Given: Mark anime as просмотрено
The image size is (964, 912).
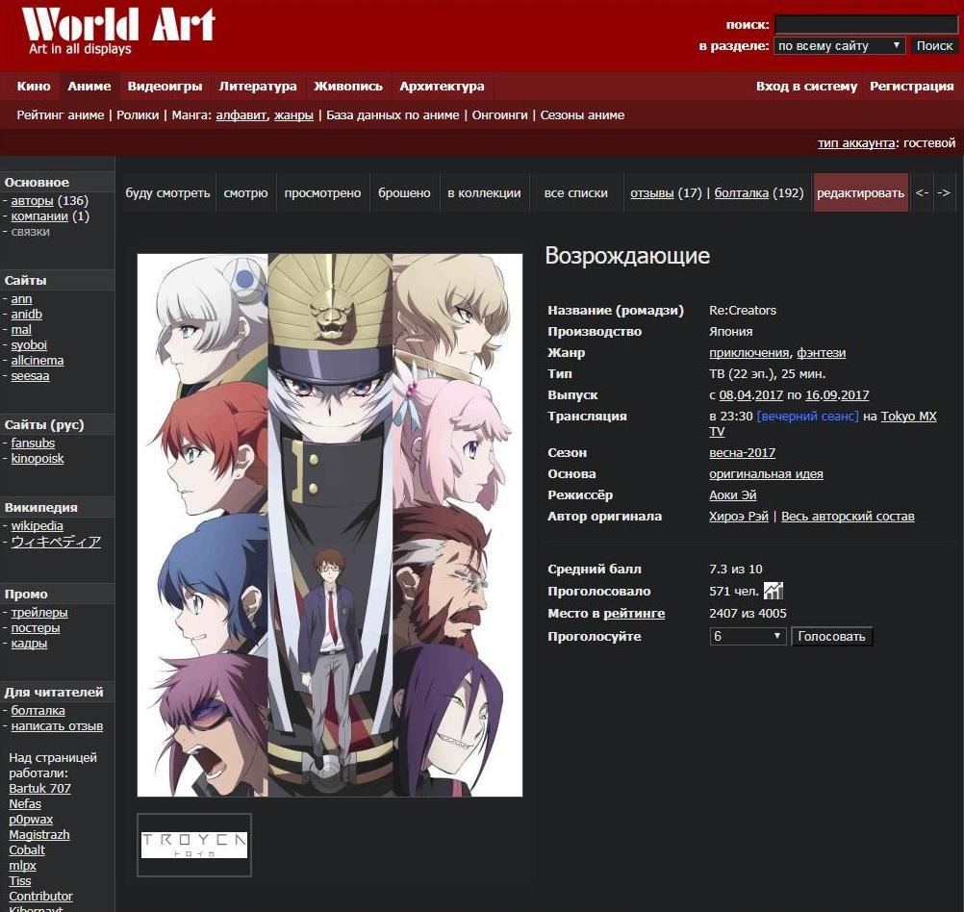Looking at the screenshot, I should point(322,192).
